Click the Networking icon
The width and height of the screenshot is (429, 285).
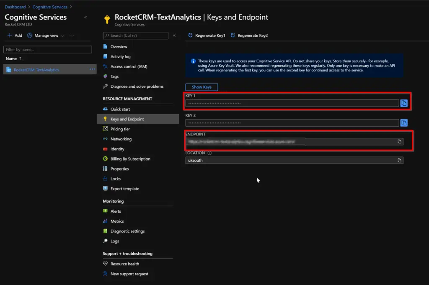tap(105, 139)
